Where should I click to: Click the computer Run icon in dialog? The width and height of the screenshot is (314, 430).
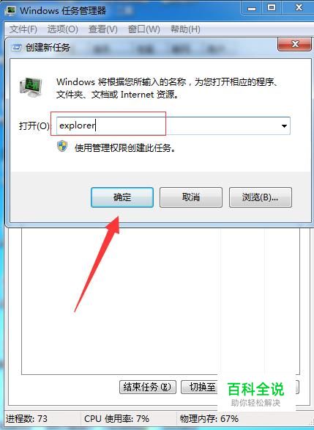point(31,87)
